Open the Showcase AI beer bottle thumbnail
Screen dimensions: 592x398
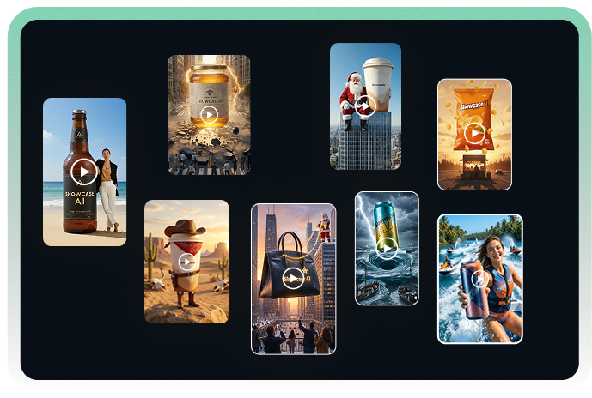point(84,172)
